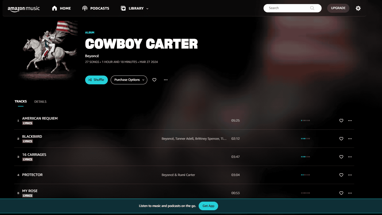The height and width of the screenshot is (215, 382).
Task: Click the Amazon Music logo
Action: (x=24, y=9)
